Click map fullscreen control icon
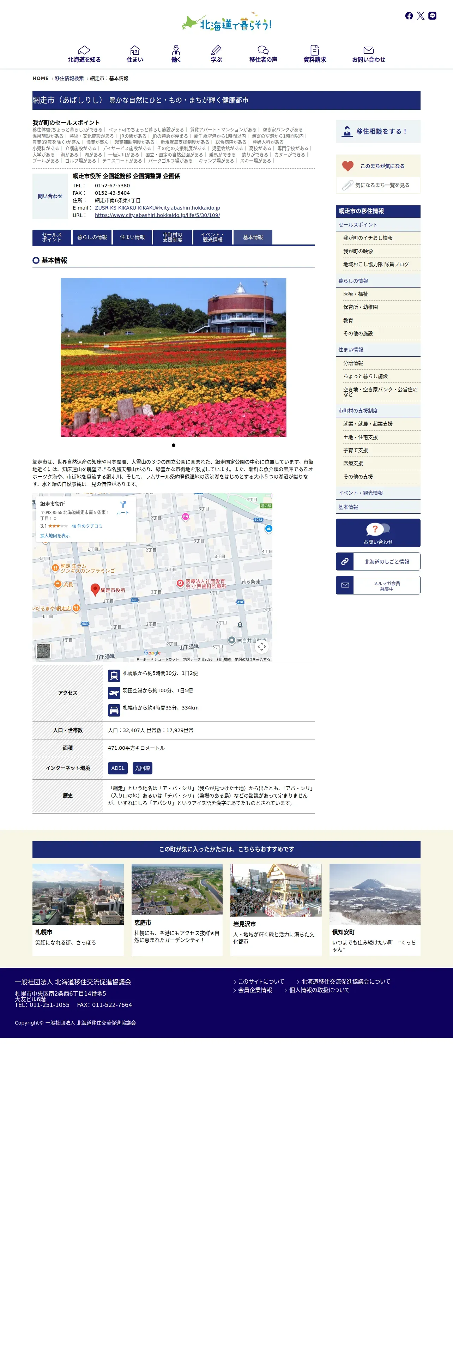Image resolution: width=453 pixels, height=1359 pixels. coord(261,646)
